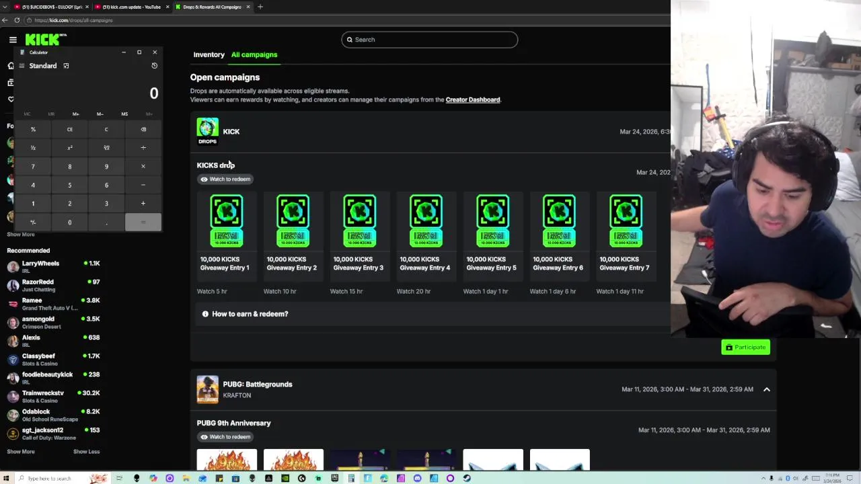The image size is (861, 484).
Task: Open RazorRedd recommended channel
Action: tap(54, 285)
